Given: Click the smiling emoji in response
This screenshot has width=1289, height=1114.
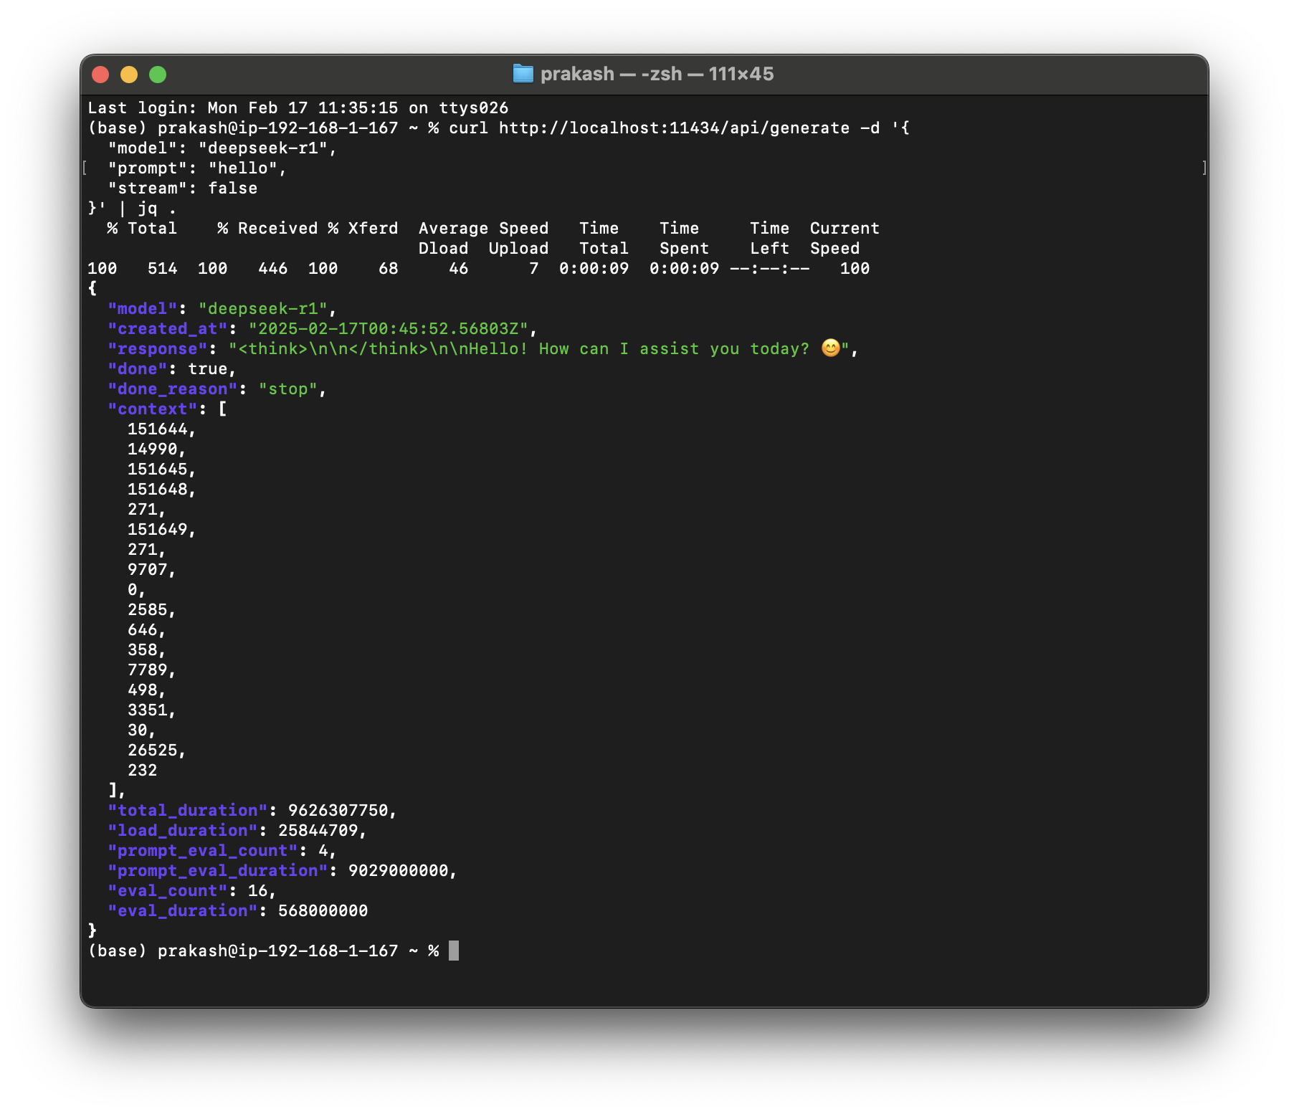Looking at the screenshot, I should [830, 348].
